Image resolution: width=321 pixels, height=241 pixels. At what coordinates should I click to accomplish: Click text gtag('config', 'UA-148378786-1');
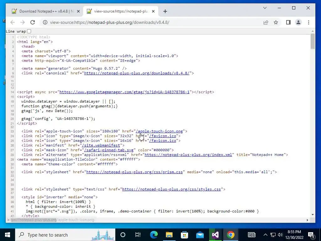click(58, 119)
